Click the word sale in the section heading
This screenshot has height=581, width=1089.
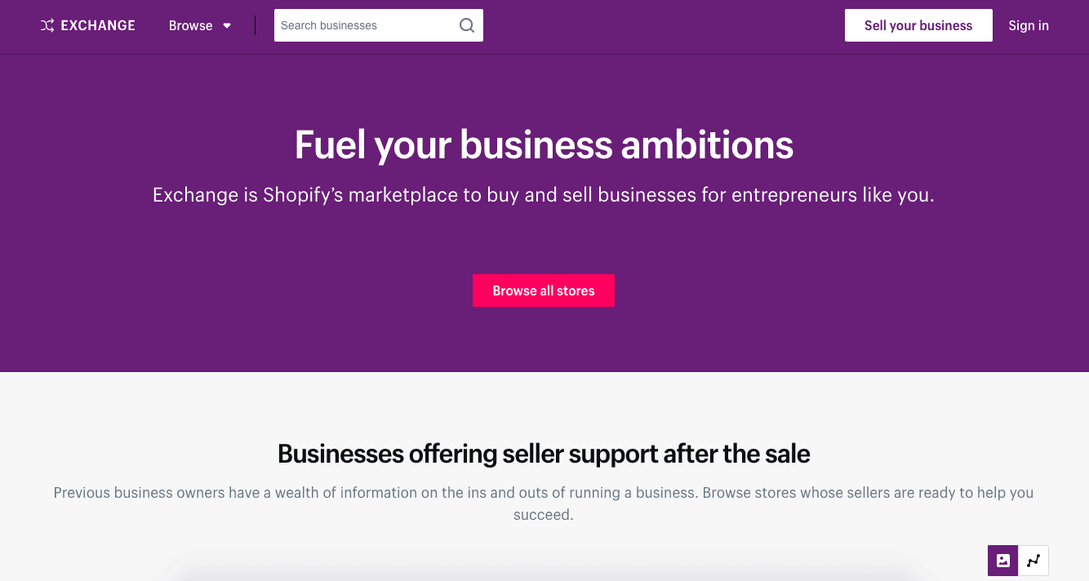pyautogui.click(x=783, y=454)
